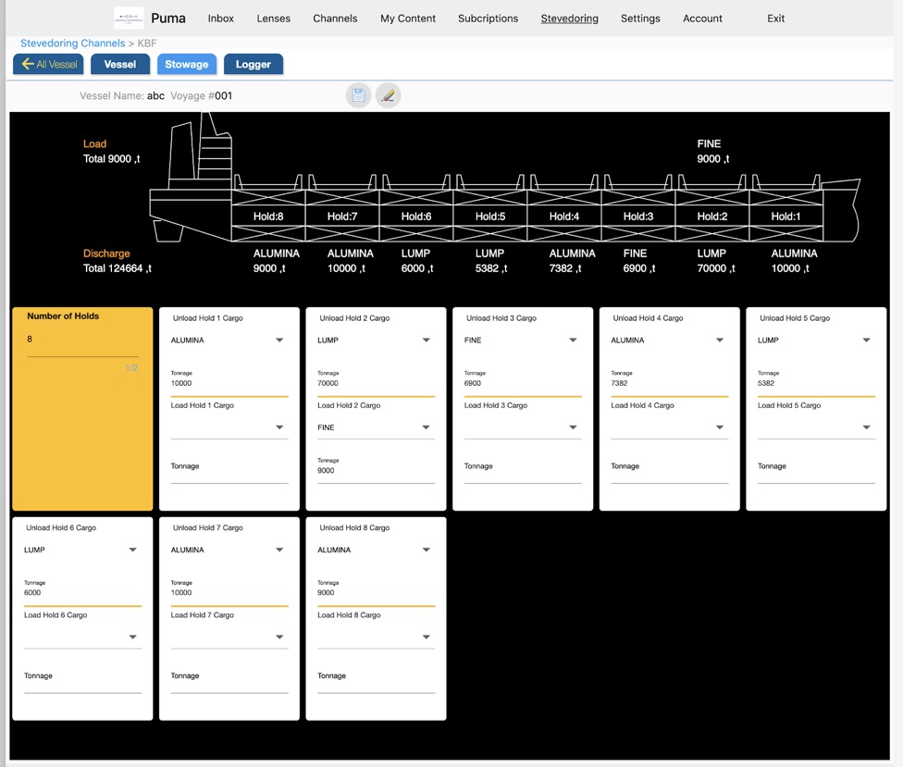This screenshot has height=767, width=903.
Task: Click Exit in the navigation bar
Action: tap(775, 19)
